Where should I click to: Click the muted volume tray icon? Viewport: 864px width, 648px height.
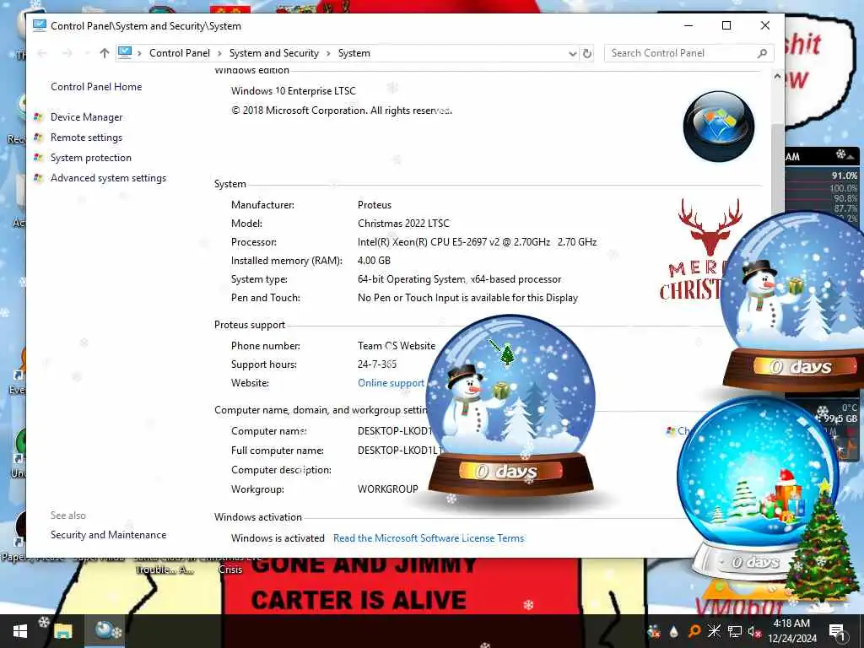point(753,631)
